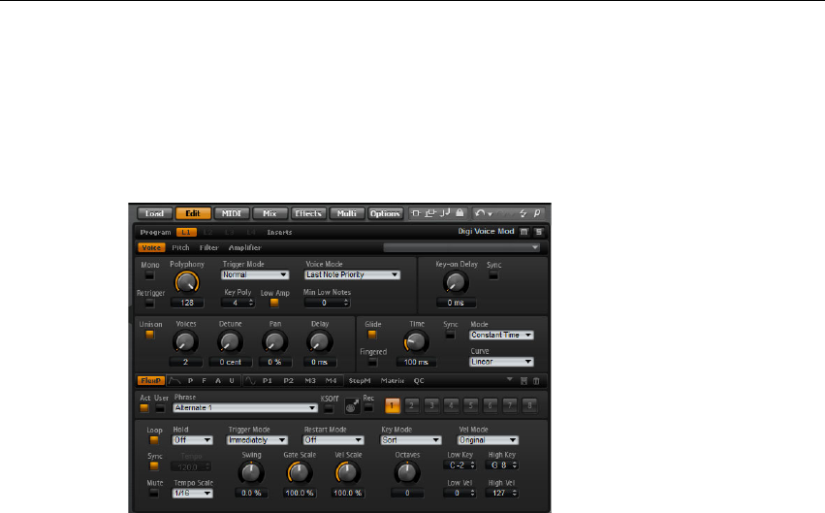Image resolution: width=825 pixels, height=513 pixels.
Task: Open the StepM tab
Action: click(360, 380)
